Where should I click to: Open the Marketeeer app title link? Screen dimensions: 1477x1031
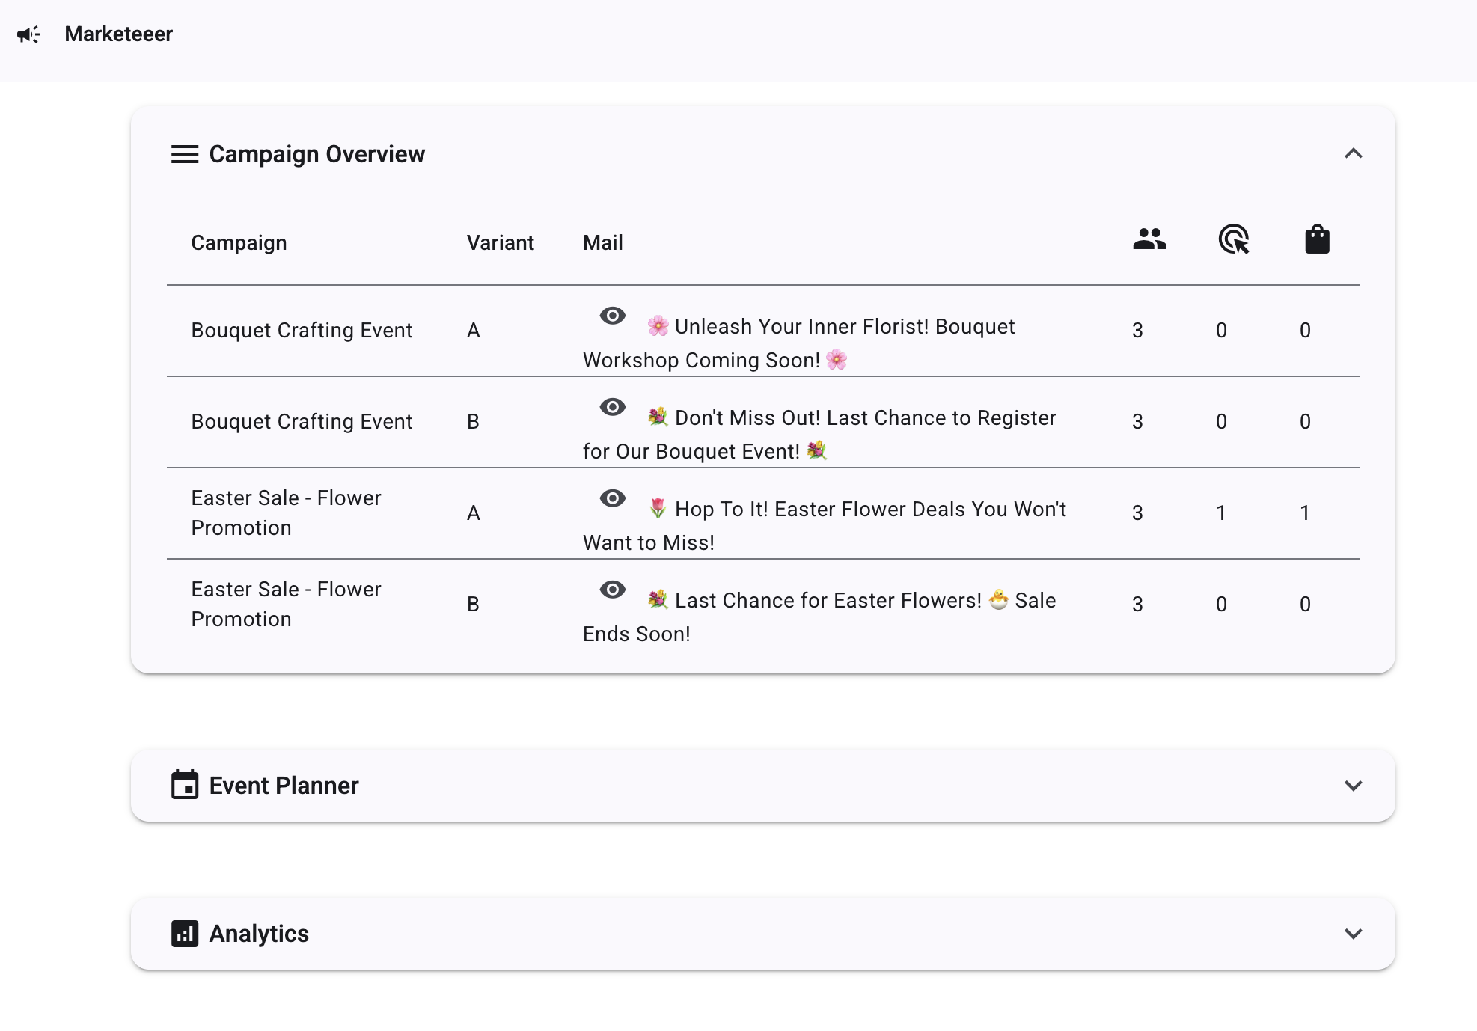[x=118, y=34]
